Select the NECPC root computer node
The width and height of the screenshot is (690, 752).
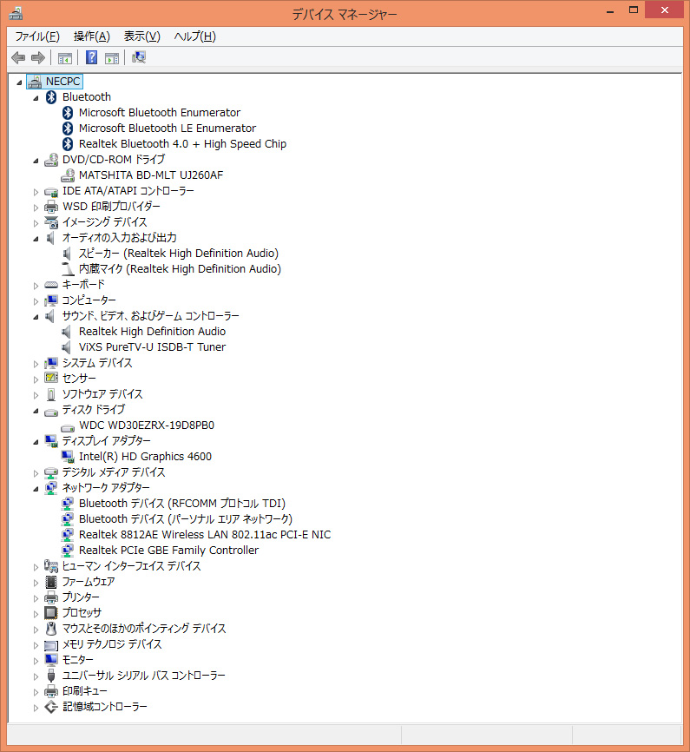pyautogui.click(x=62, y=82)
